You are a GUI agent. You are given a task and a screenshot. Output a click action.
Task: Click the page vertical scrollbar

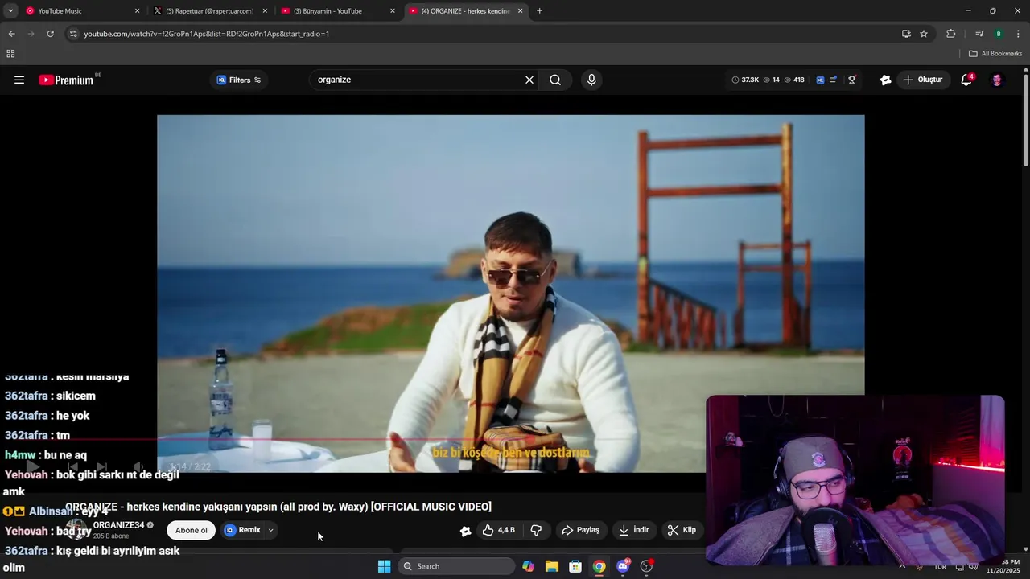click(x=1025, y=121)
